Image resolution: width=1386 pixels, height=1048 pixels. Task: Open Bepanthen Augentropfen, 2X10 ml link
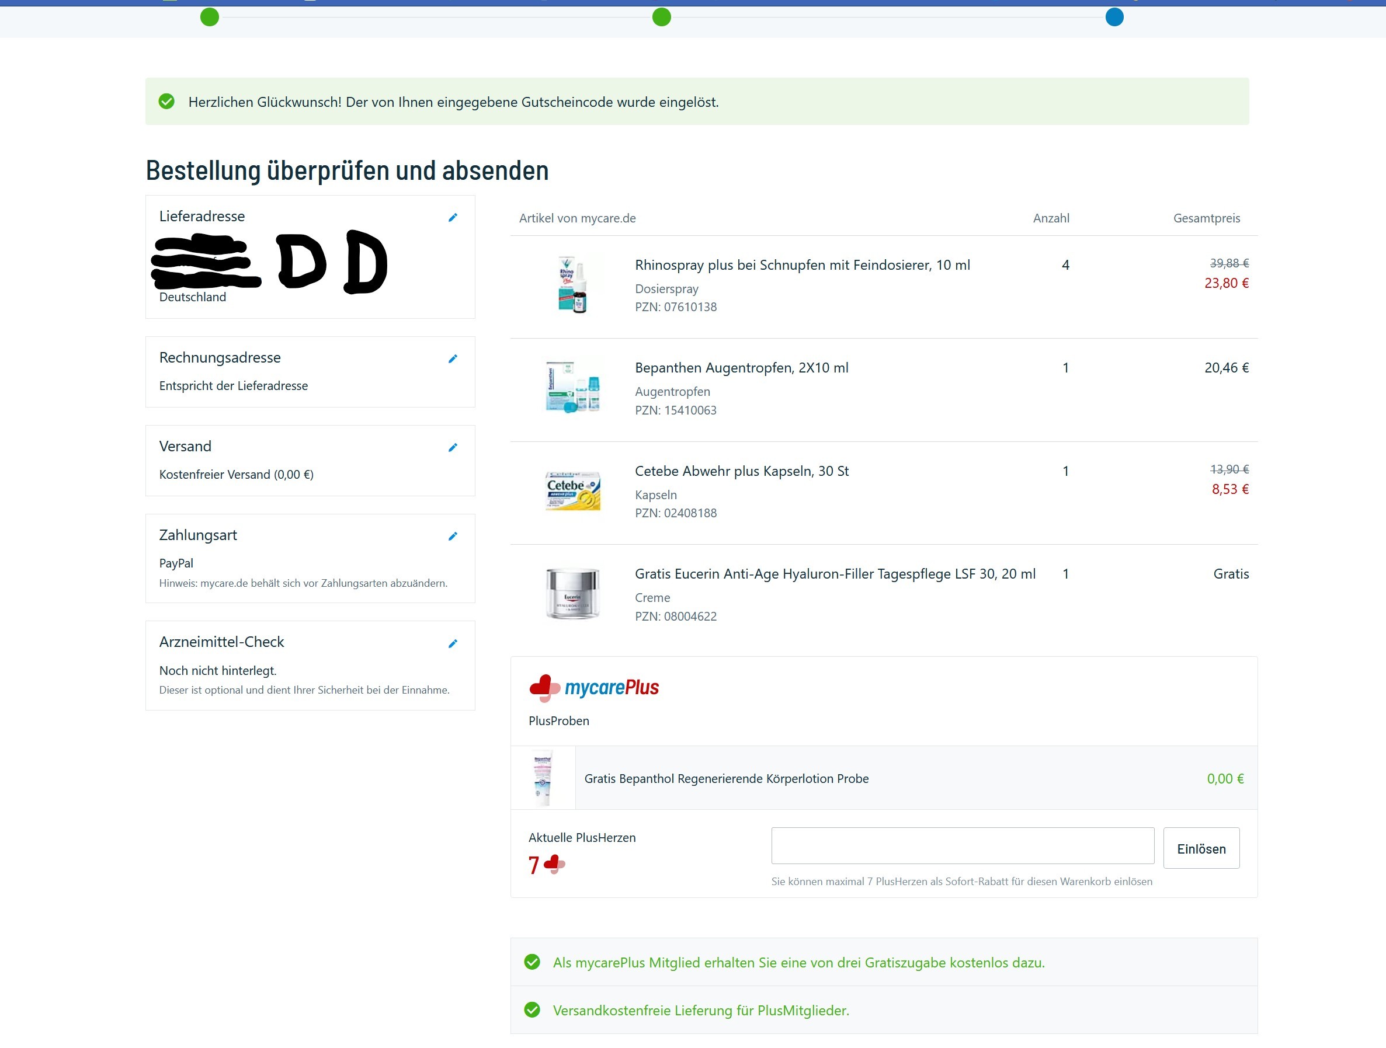(741, 368)
